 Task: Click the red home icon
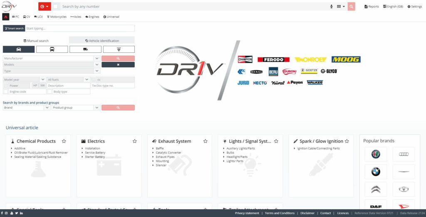(x=6, y=17)
